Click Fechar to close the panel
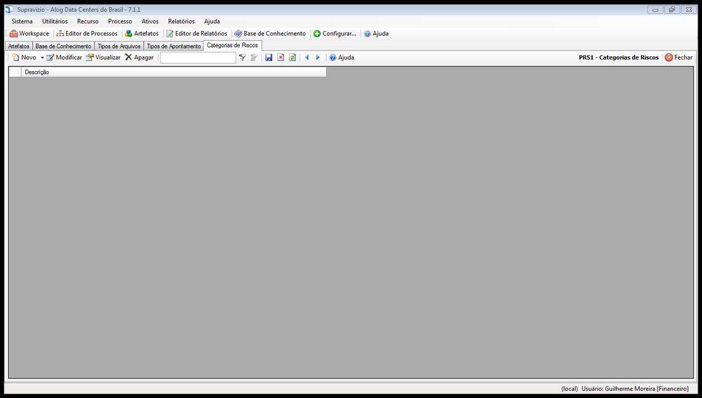This screenshot has height=398, width=702. tap(679, 58)
